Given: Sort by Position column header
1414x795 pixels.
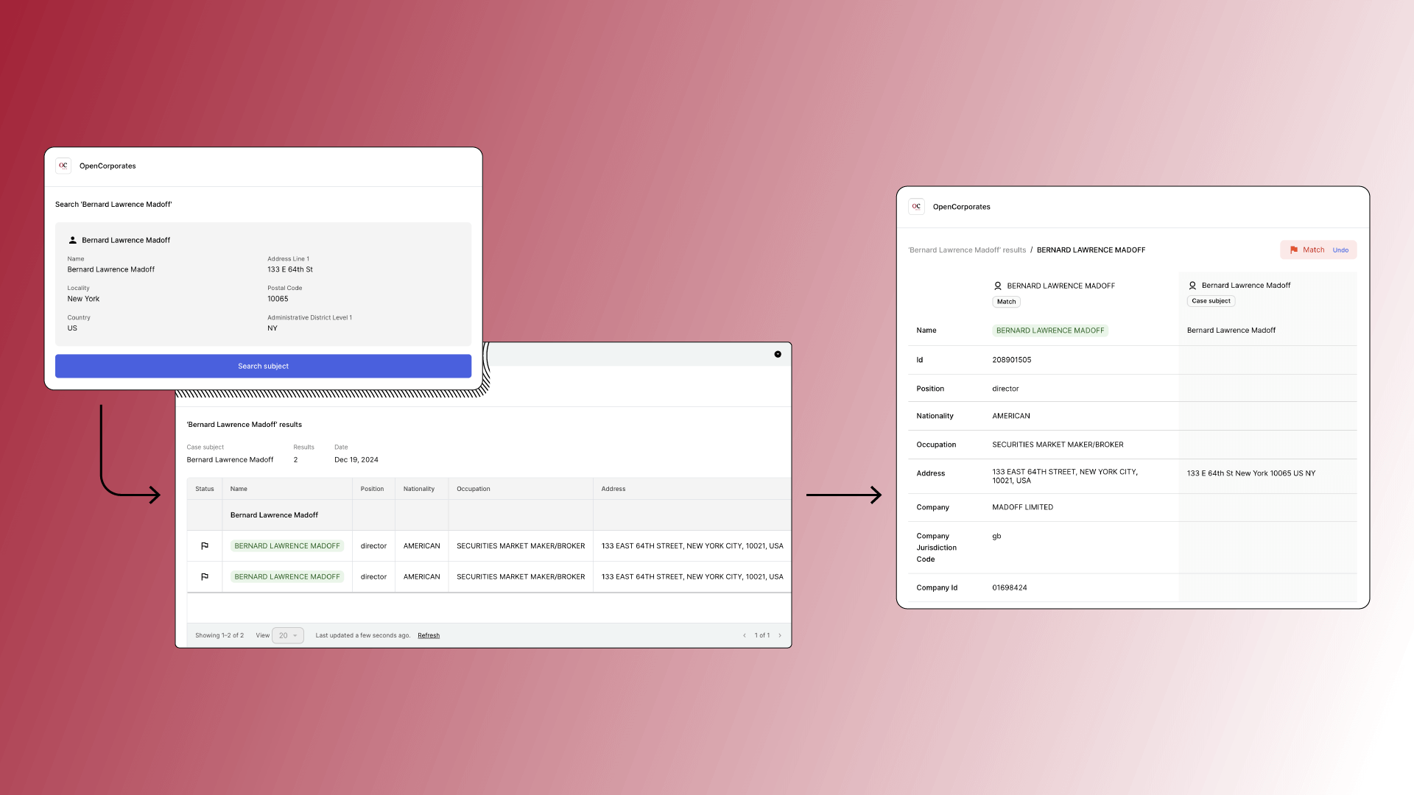Looking at the screenshot, I should coord(372,489).
